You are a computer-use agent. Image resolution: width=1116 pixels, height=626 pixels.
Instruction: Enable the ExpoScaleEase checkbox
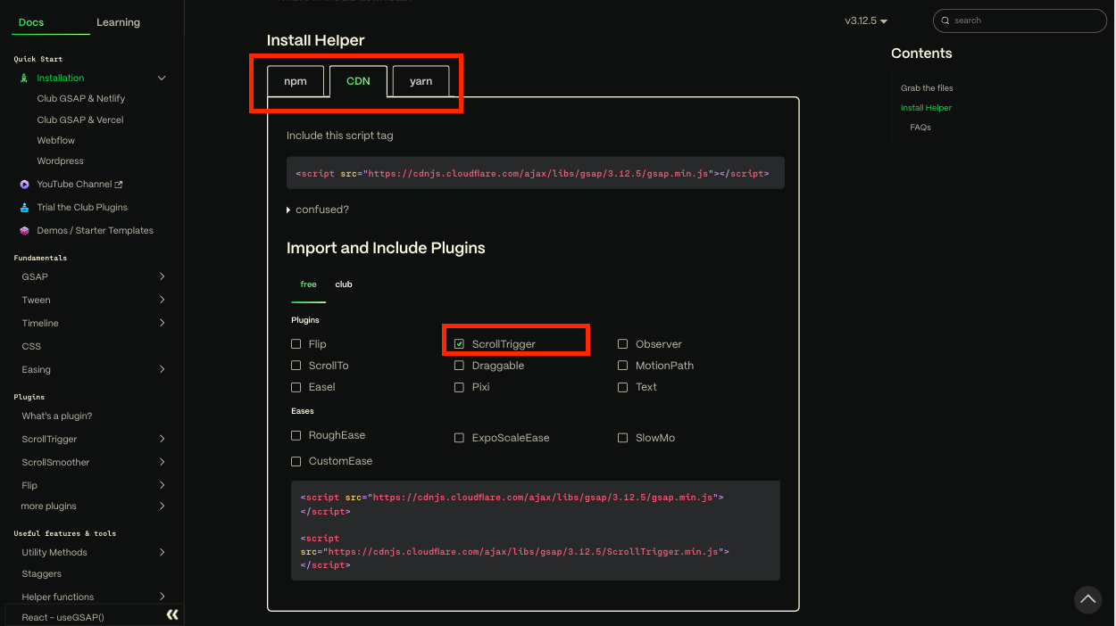tap(459, 438)
